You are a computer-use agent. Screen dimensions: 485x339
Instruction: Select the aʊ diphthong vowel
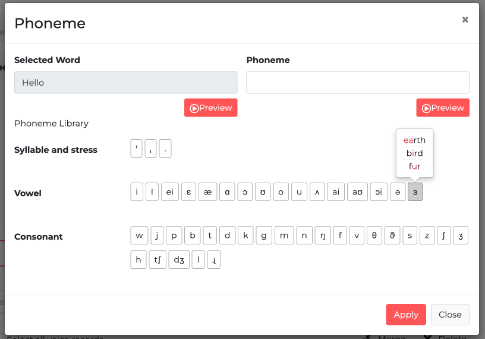[x=357, y=192]
